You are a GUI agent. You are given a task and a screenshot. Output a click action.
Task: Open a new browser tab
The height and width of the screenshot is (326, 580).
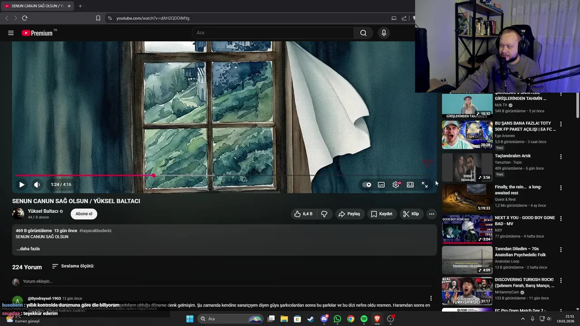click(x=80, y=6)
